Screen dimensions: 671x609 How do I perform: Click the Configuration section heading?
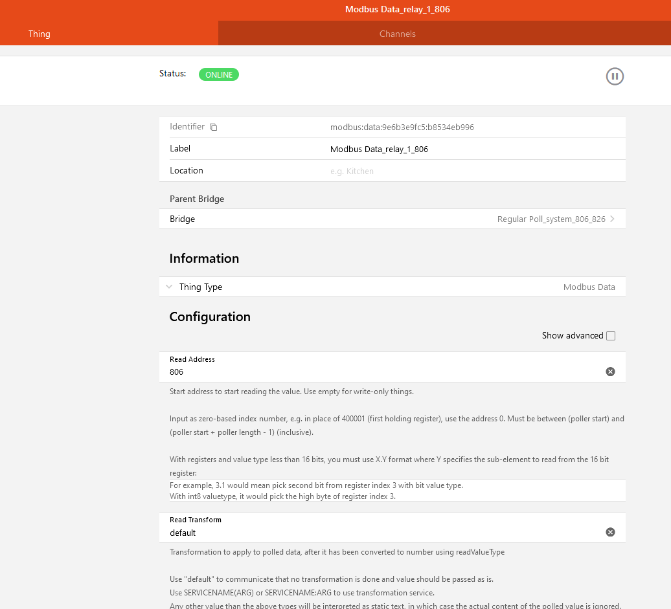(210, 316)
